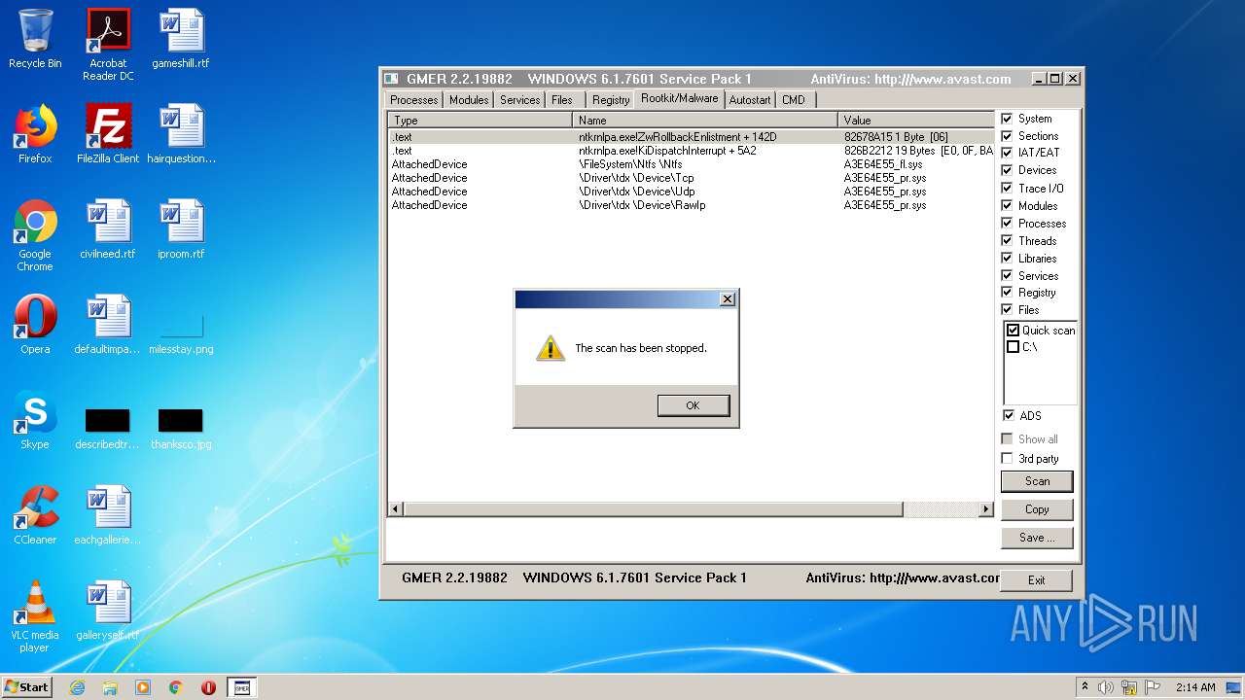This screenshot has width=1245, height=700.
Task: Toggle the Processes checkbox
Action: pyautogui.click(x=1007, y=224)
